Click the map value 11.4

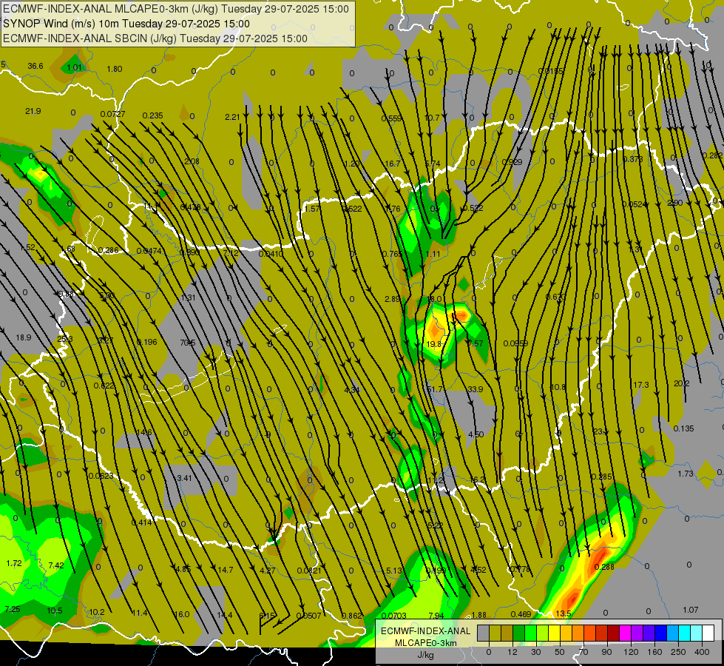[x=140, y=613]
